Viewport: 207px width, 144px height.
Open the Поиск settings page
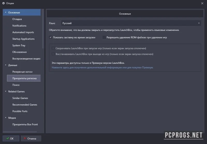(x=16, y=85)
